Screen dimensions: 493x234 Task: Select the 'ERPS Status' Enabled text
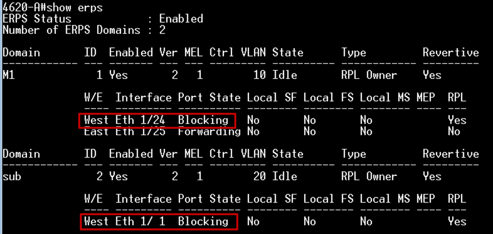[x=181, y=19]
